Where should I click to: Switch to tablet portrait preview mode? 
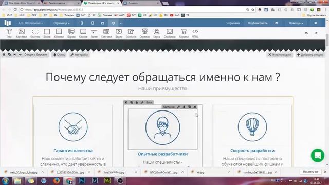(93, 23)
